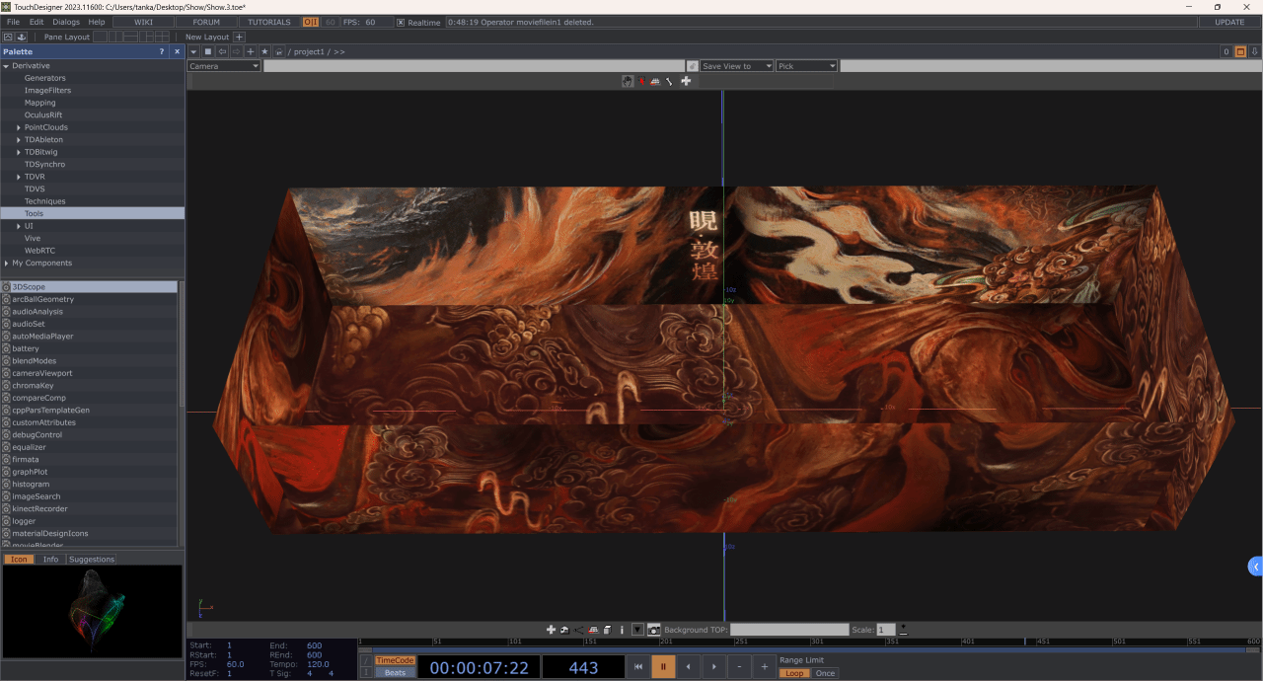Image resolution: width=1263 pixels, height=681 pixels.
Task: Toggle the Realtime checkbox
Action: (401, 22)
